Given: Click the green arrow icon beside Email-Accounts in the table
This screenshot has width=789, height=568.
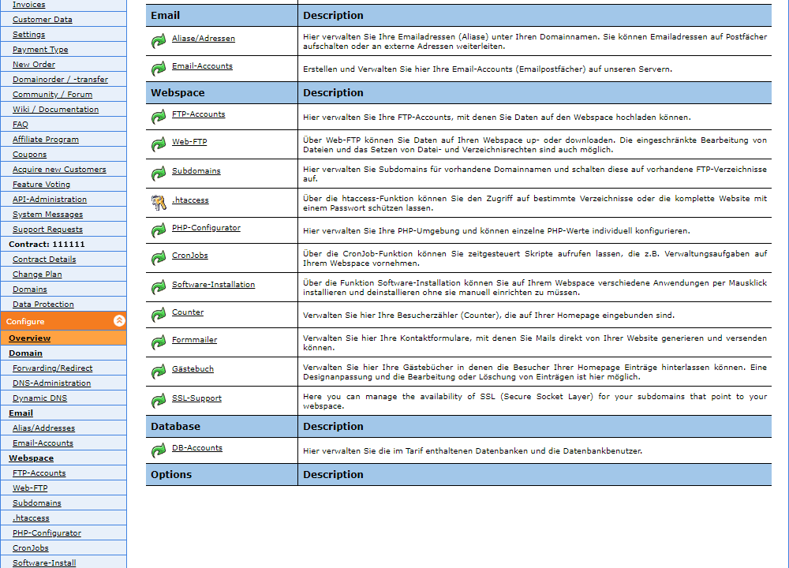Looking at the screenshot, I should tap(159, 69).
